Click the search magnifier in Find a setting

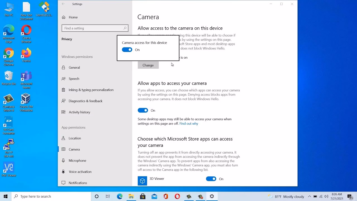coord(125,28)
